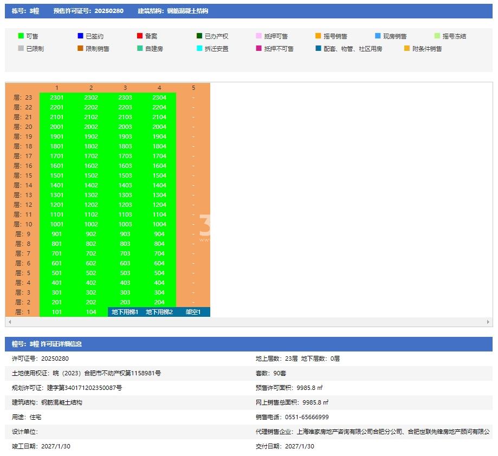The image size is (498, 456).
Task: Click the 地下用梯2 cell
Action: 159,312
